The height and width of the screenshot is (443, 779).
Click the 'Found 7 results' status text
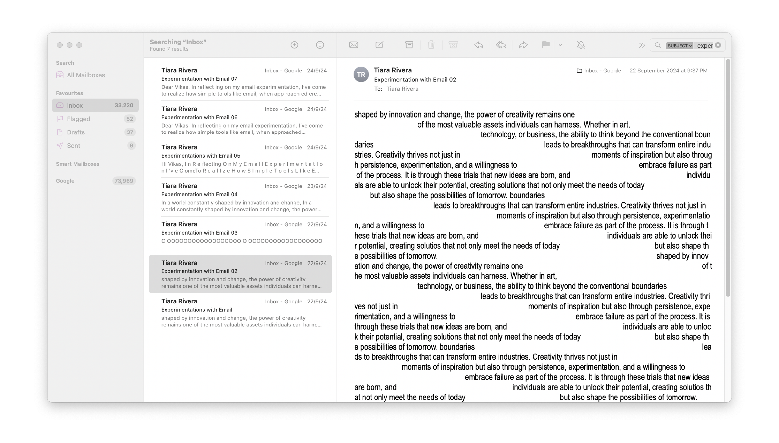[169, 49]
